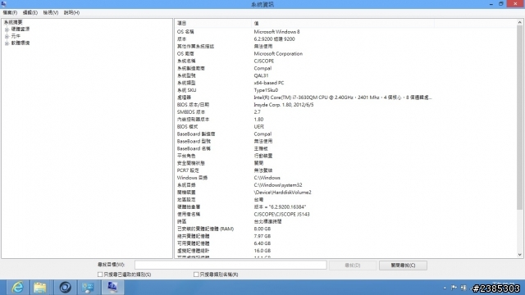Select the 'PCR7 設定' item label

188,170
